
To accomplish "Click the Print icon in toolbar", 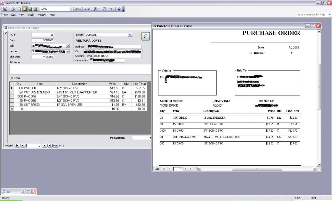I will pyautogui.click(x=13, y=9).
